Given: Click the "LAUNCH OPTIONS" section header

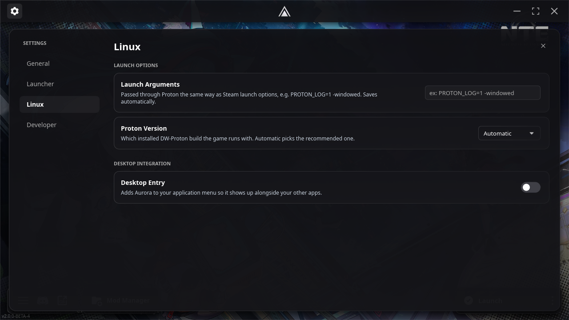Looking at the screenshot, I should (x=136, y=65).
